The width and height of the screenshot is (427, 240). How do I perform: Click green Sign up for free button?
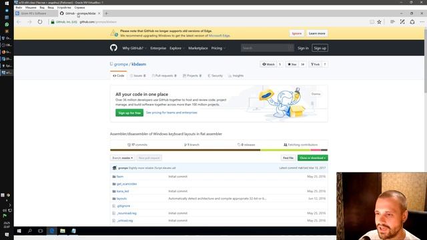click(x=129, y=113)
